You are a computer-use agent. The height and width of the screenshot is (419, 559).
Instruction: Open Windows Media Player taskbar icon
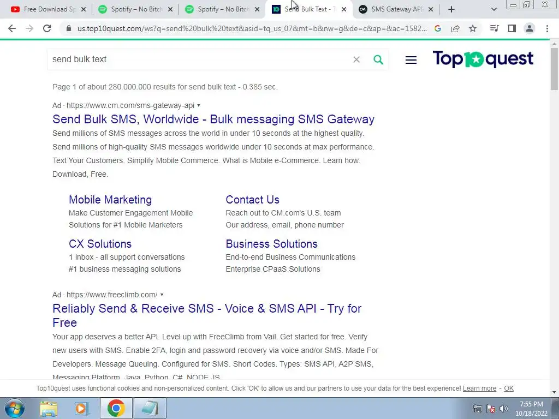pyautogui.click(x=82, y=408)
